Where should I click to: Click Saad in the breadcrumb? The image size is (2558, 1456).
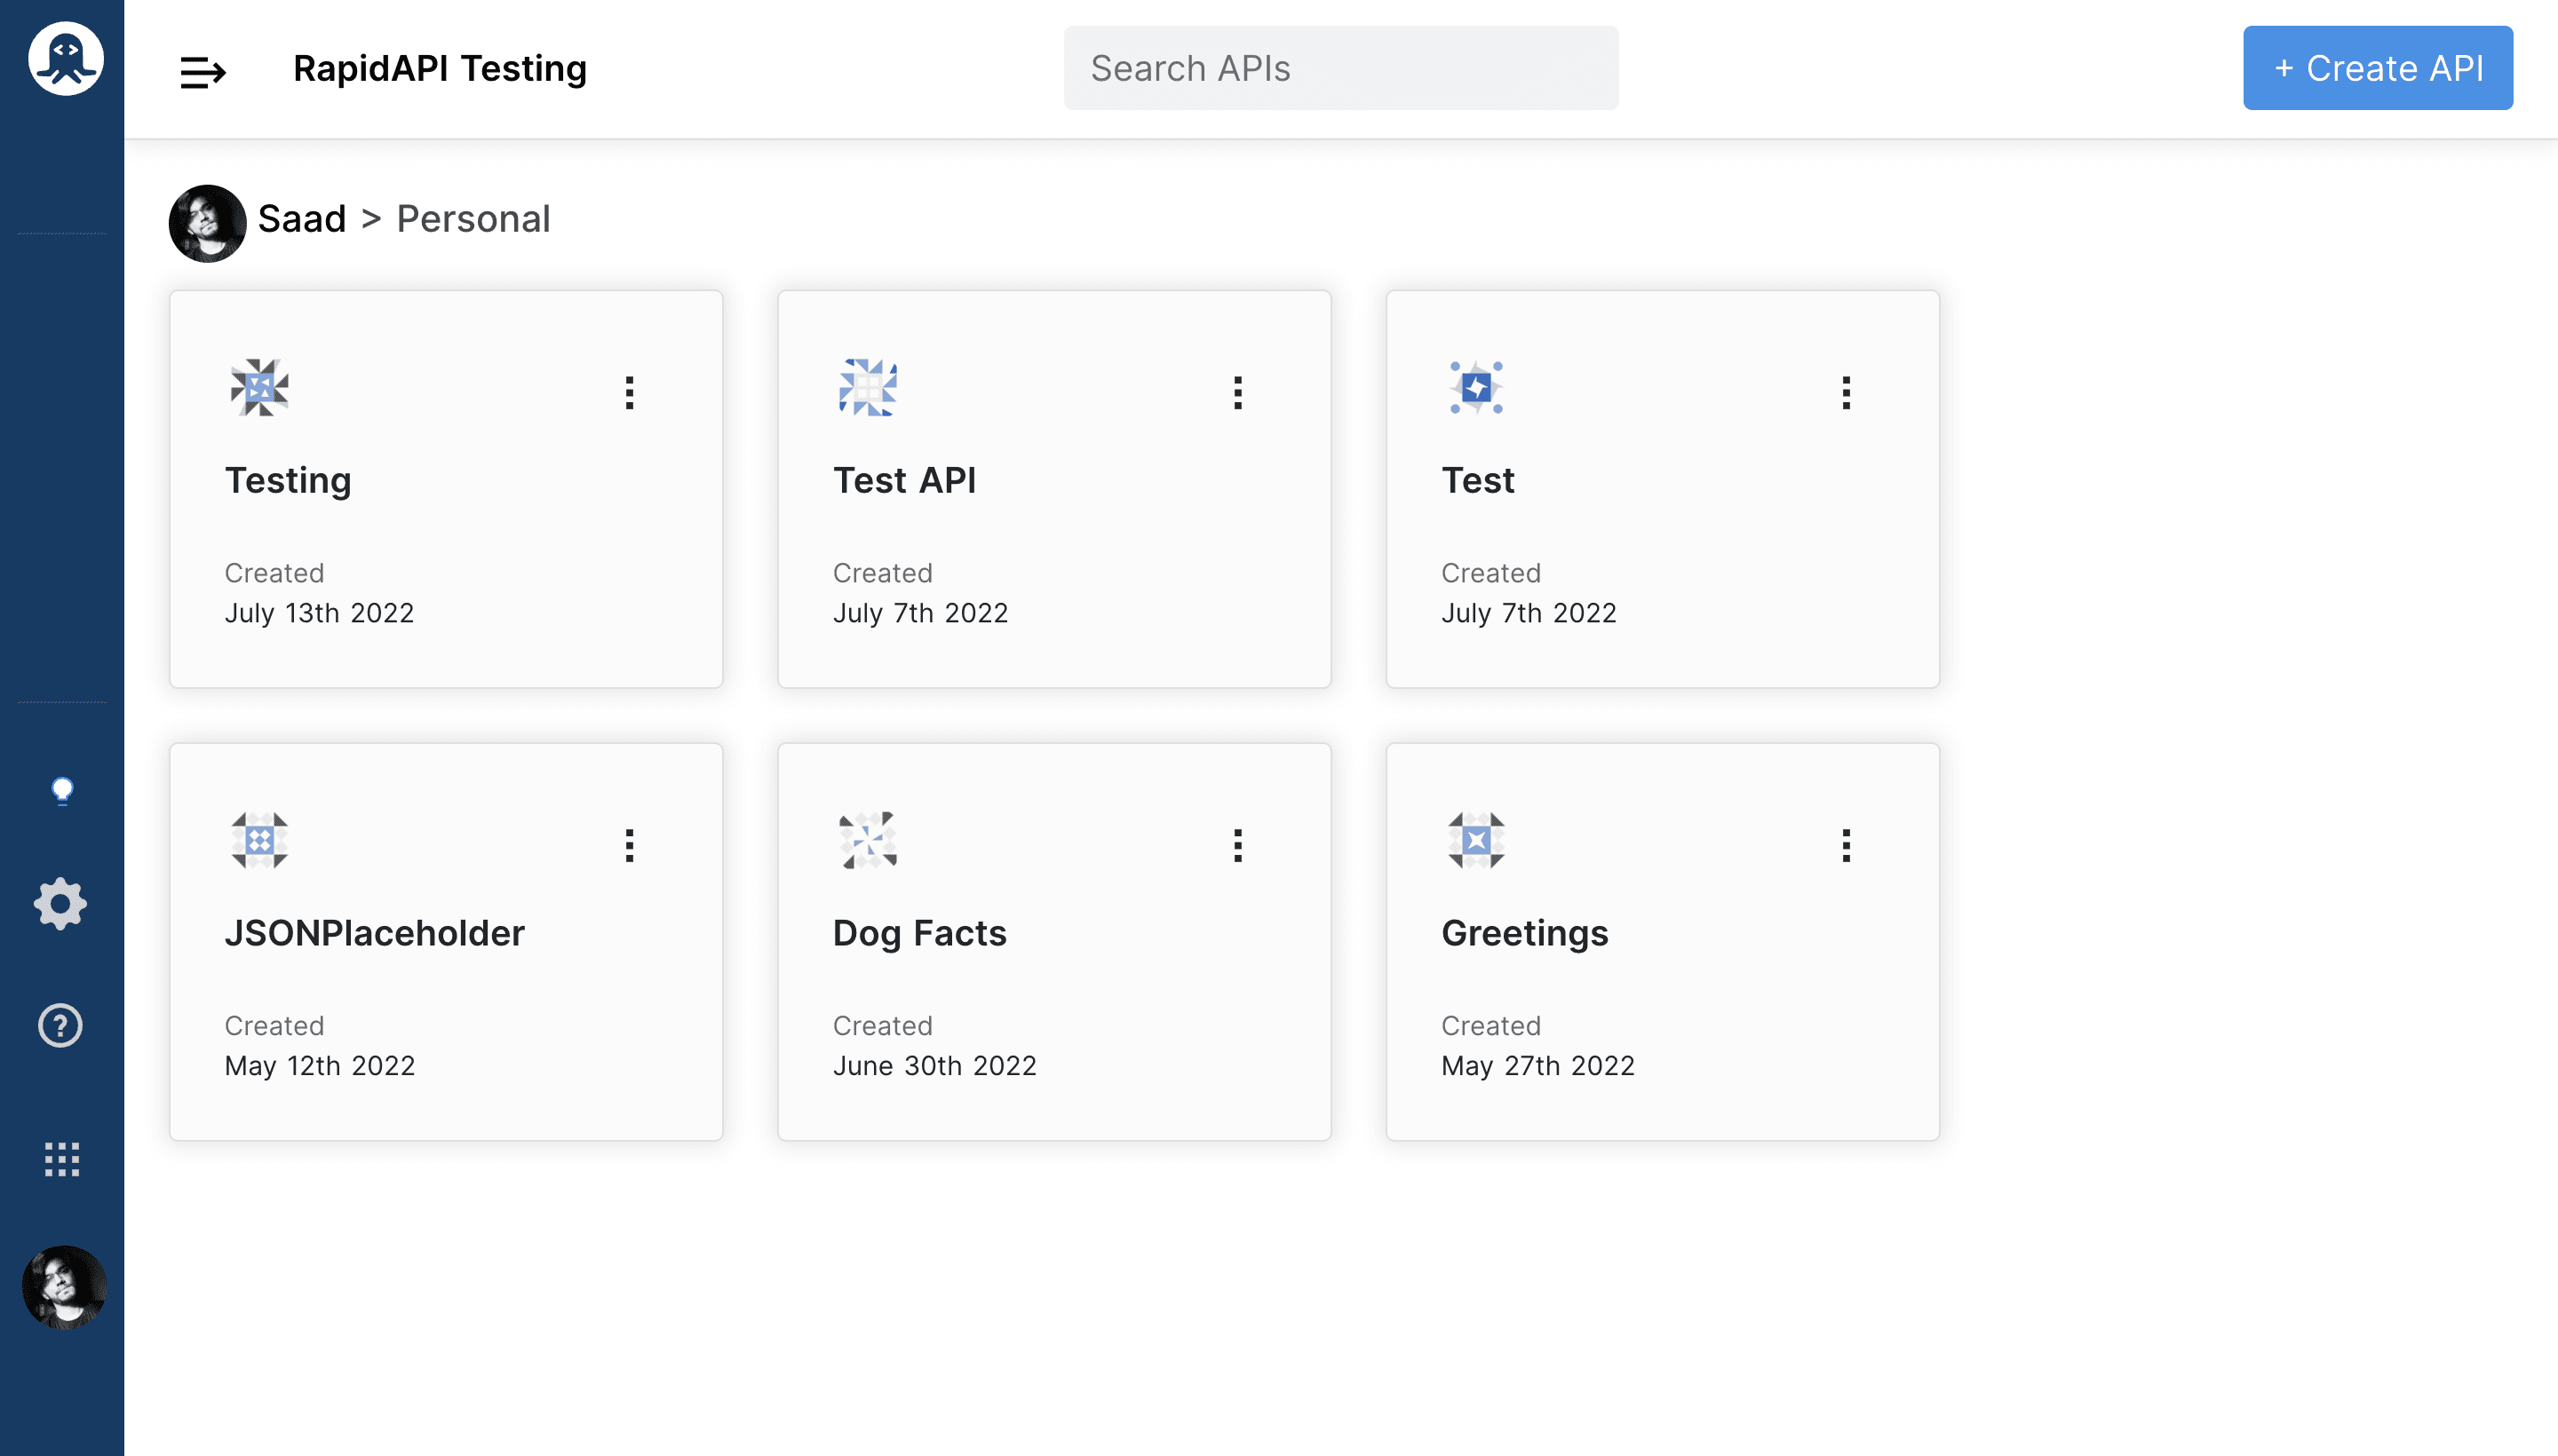pos(302,219)
